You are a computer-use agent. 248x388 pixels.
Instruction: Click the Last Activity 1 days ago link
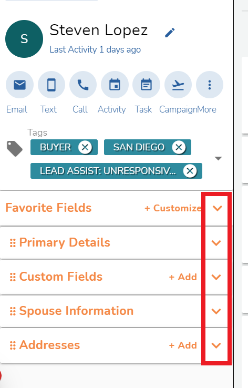[95, 49]
